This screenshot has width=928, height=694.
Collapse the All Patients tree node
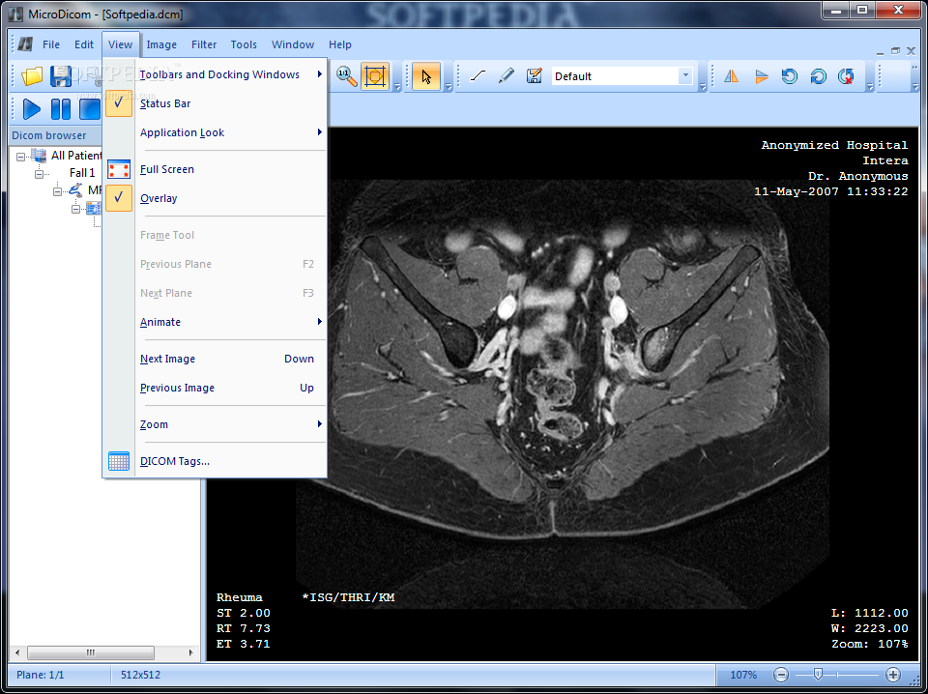21,157
